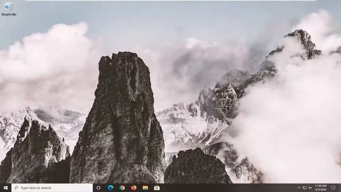Open network status tray icon
Screen dimensions: 341x192
(305, 188)
